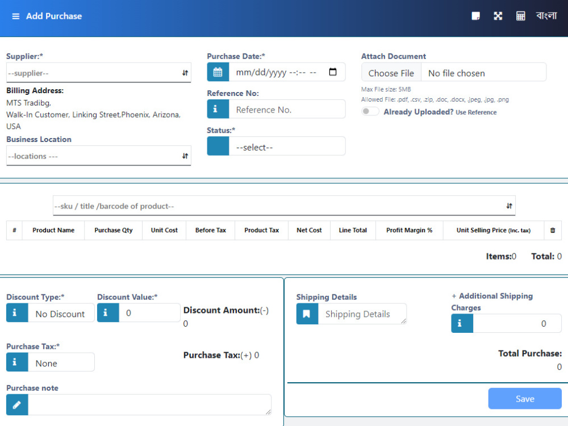The width and height of the screenshot is (568, 426).
Task: Click the Net Cost column header
Action: (x=309, y=230)
